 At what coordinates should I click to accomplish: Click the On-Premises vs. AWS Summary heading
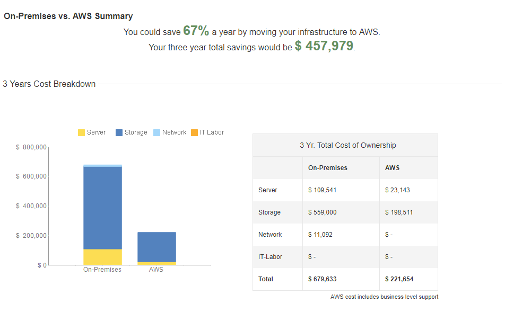coord(68,16)
